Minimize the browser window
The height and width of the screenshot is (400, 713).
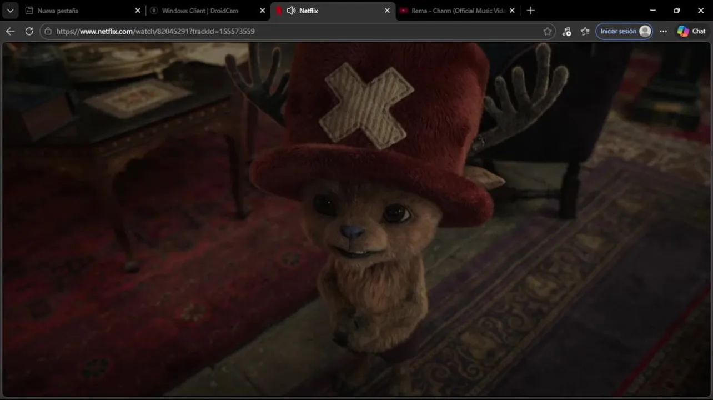pyautogui.click(x=653, y=11)
